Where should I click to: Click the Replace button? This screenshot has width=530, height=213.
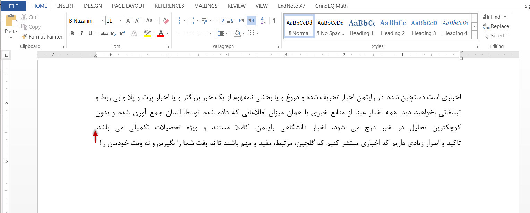point(496,26)
